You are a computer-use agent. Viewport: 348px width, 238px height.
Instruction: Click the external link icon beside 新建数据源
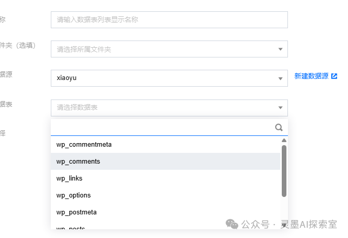tap(334, 76)
